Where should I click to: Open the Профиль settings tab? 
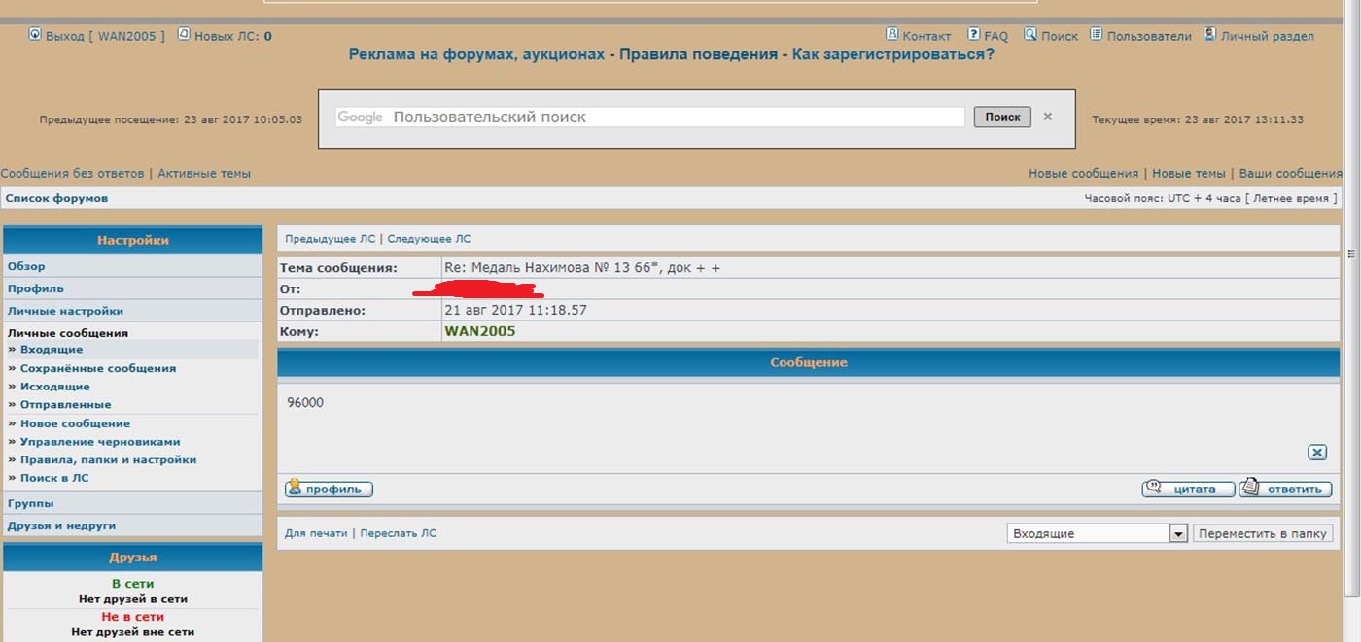[36, 288]
